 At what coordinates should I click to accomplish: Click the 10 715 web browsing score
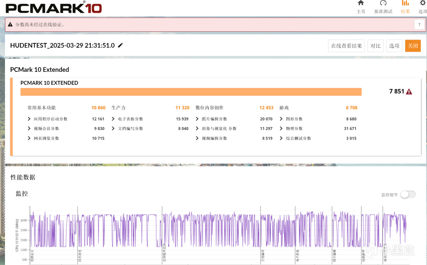98,138
